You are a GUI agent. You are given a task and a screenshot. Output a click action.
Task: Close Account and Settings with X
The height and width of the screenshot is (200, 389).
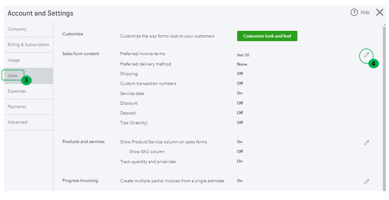[380, 12]
